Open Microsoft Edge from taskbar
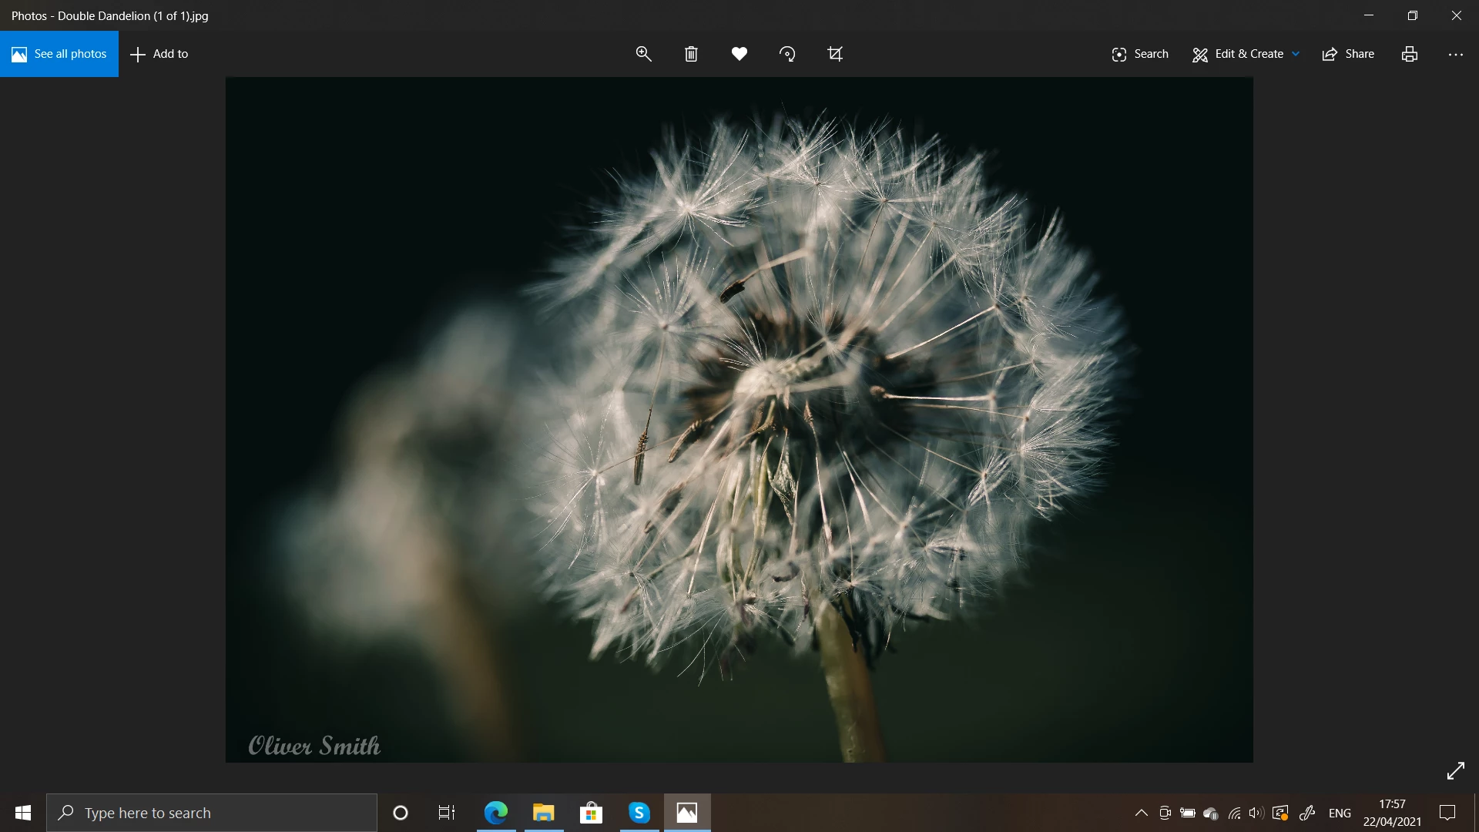1479x832 pixels. click(x=495, y=813)
